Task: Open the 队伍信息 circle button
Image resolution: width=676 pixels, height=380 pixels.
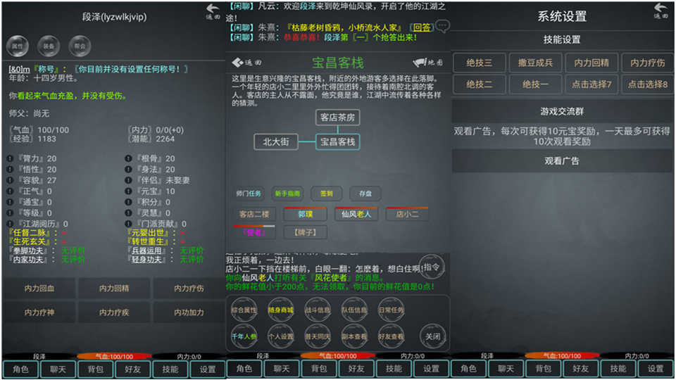Action: [354, 310]
